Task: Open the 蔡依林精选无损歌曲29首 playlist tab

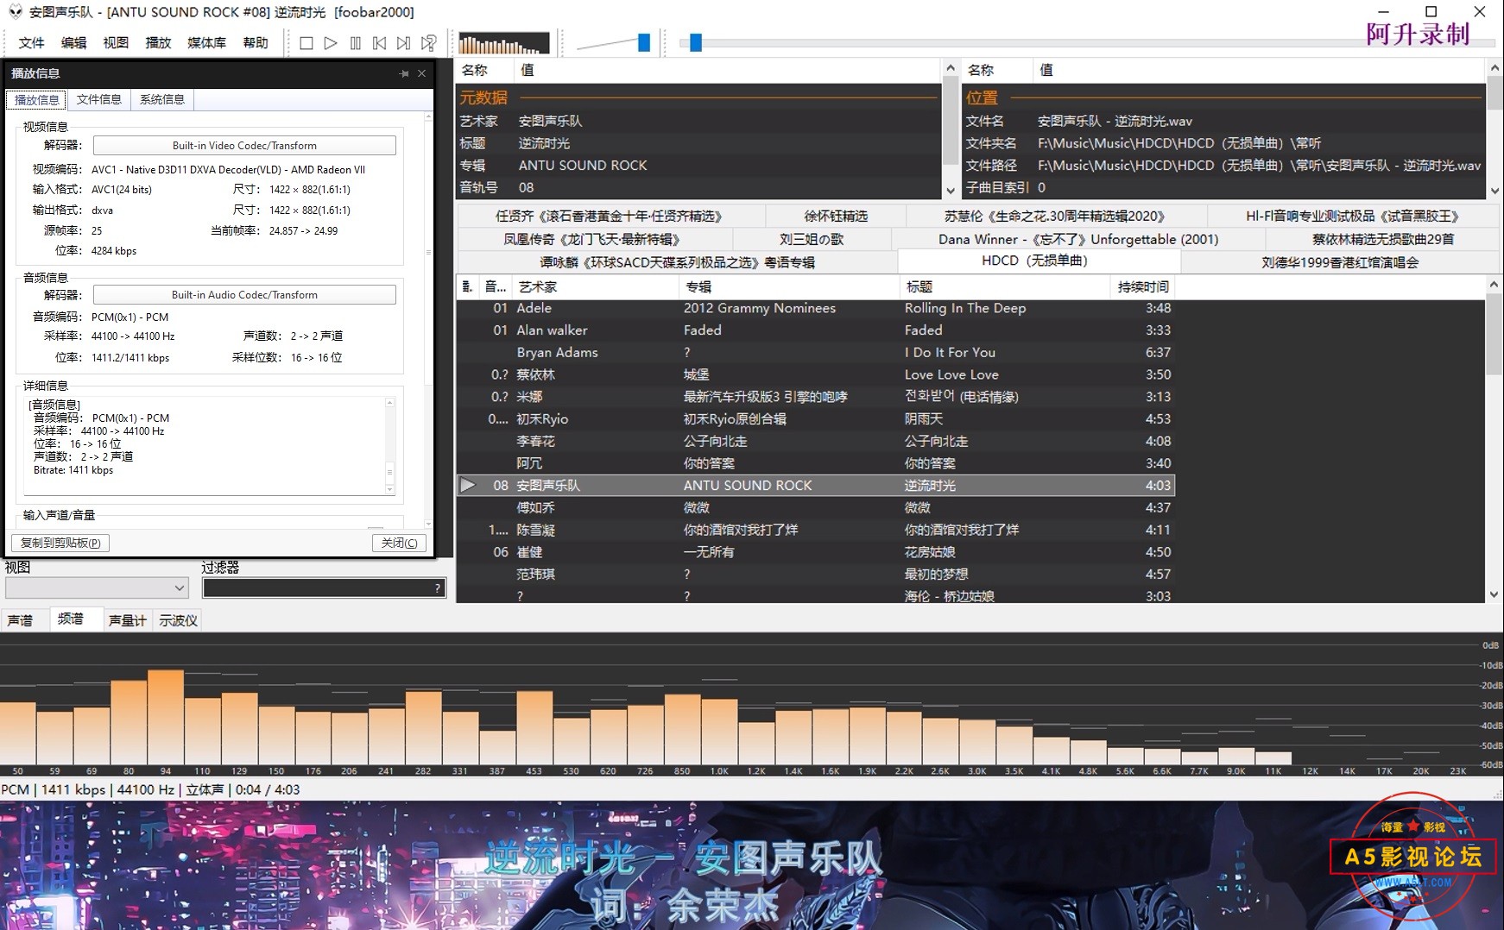Action: coord(1383,240)
